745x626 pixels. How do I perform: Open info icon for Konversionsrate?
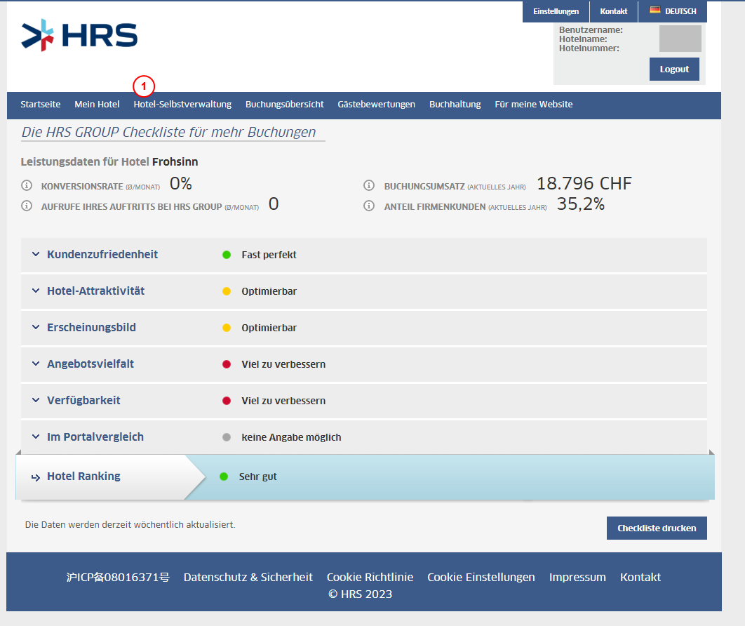tap(27, 185)
